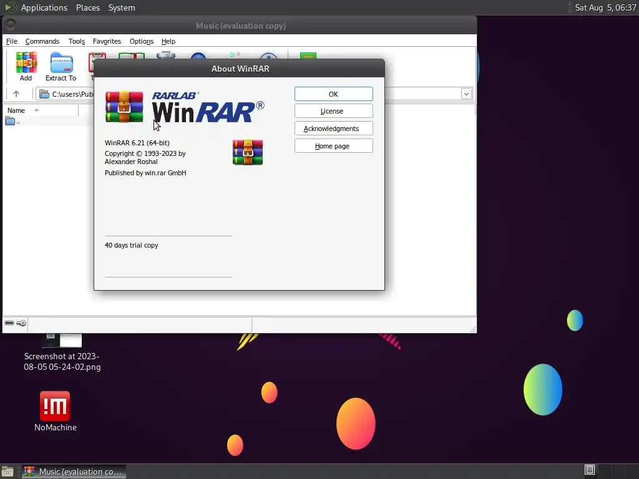Open the Help menu
This screenshot has height=479, width=639.
(x=168, y=41)
